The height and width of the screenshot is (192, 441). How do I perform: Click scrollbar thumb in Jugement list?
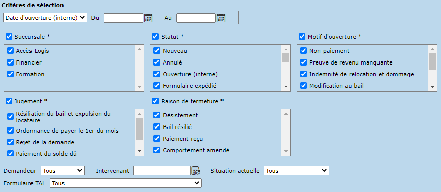point(140,129)
